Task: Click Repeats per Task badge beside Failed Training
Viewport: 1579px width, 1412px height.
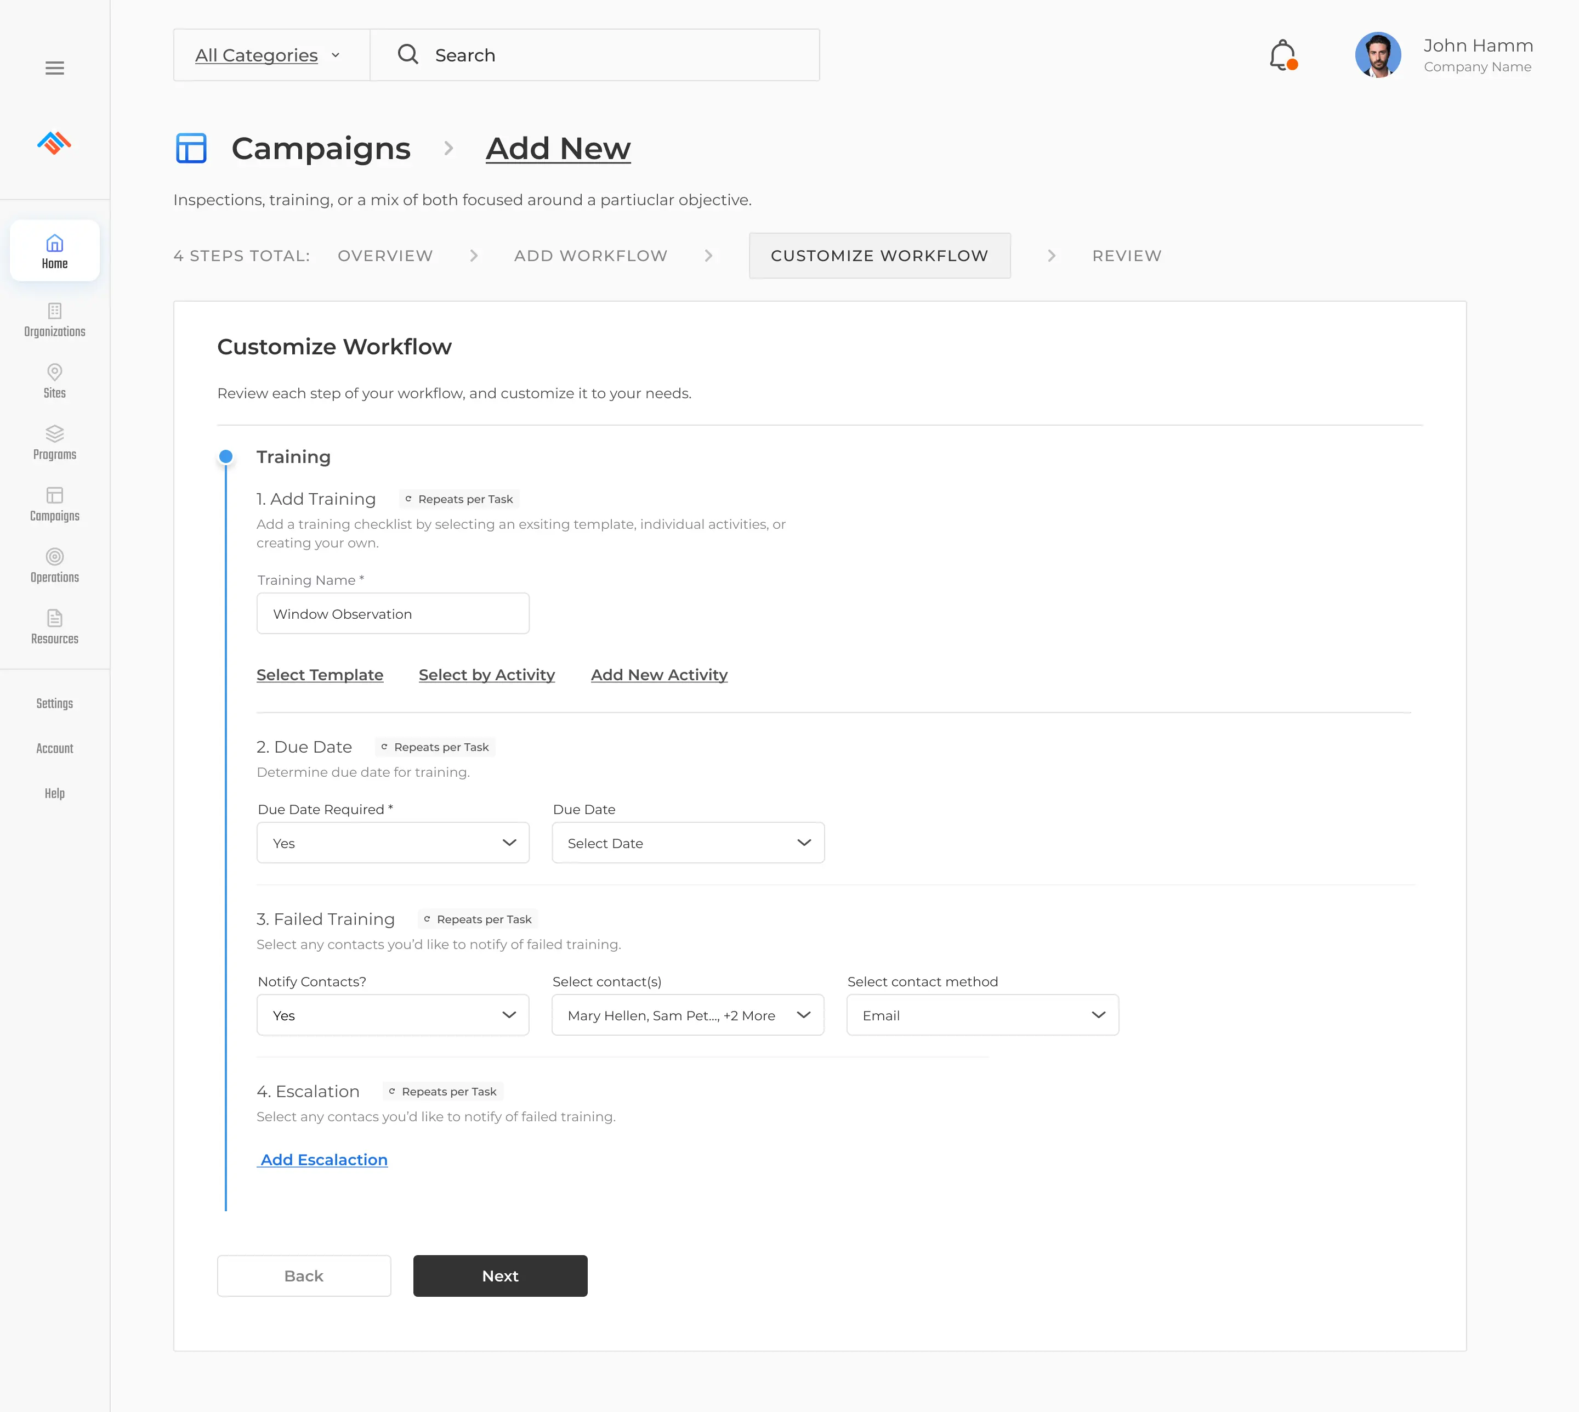Action: pyautogui.click(x=478, y=919)
